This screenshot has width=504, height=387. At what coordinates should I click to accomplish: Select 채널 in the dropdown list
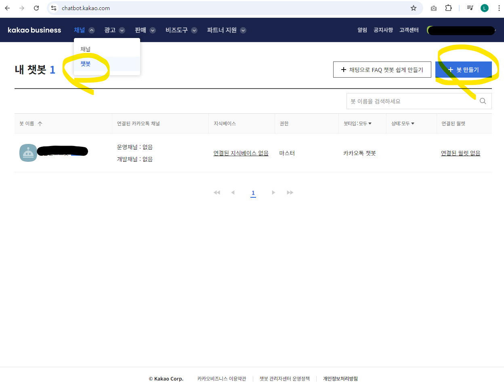[107, 49]
